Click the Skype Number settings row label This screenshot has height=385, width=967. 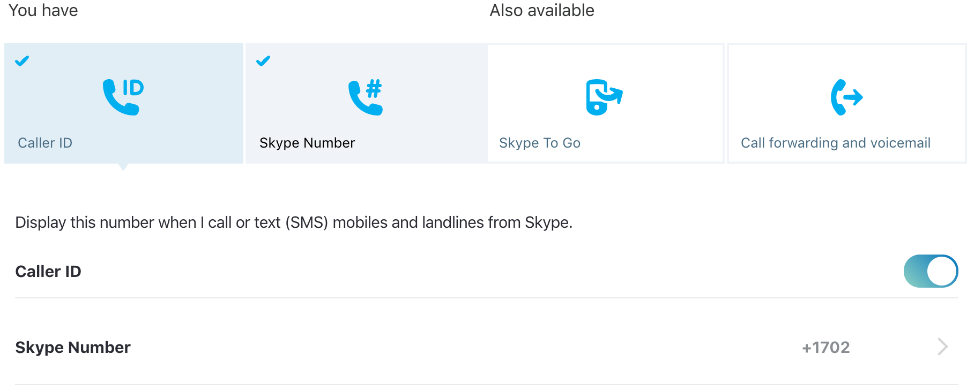click(73, 348)
